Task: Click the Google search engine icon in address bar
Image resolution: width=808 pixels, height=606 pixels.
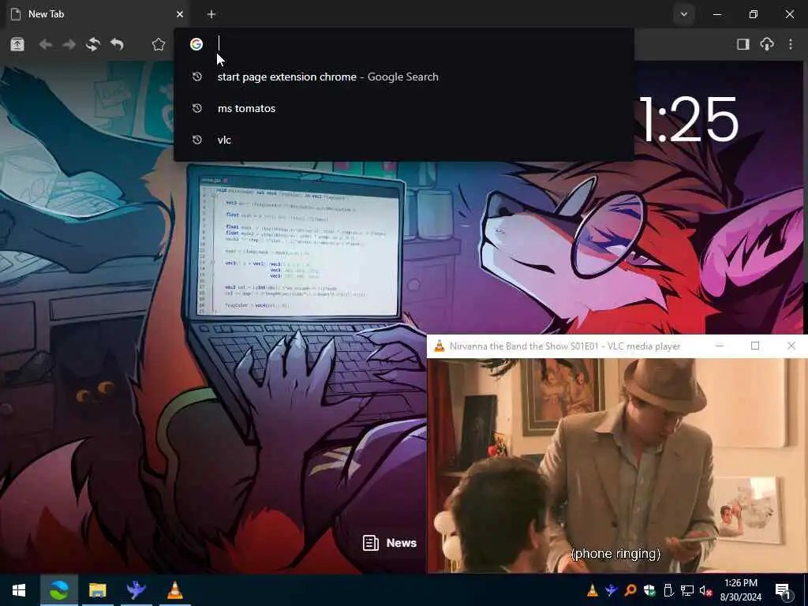Action: pos(196,44)
